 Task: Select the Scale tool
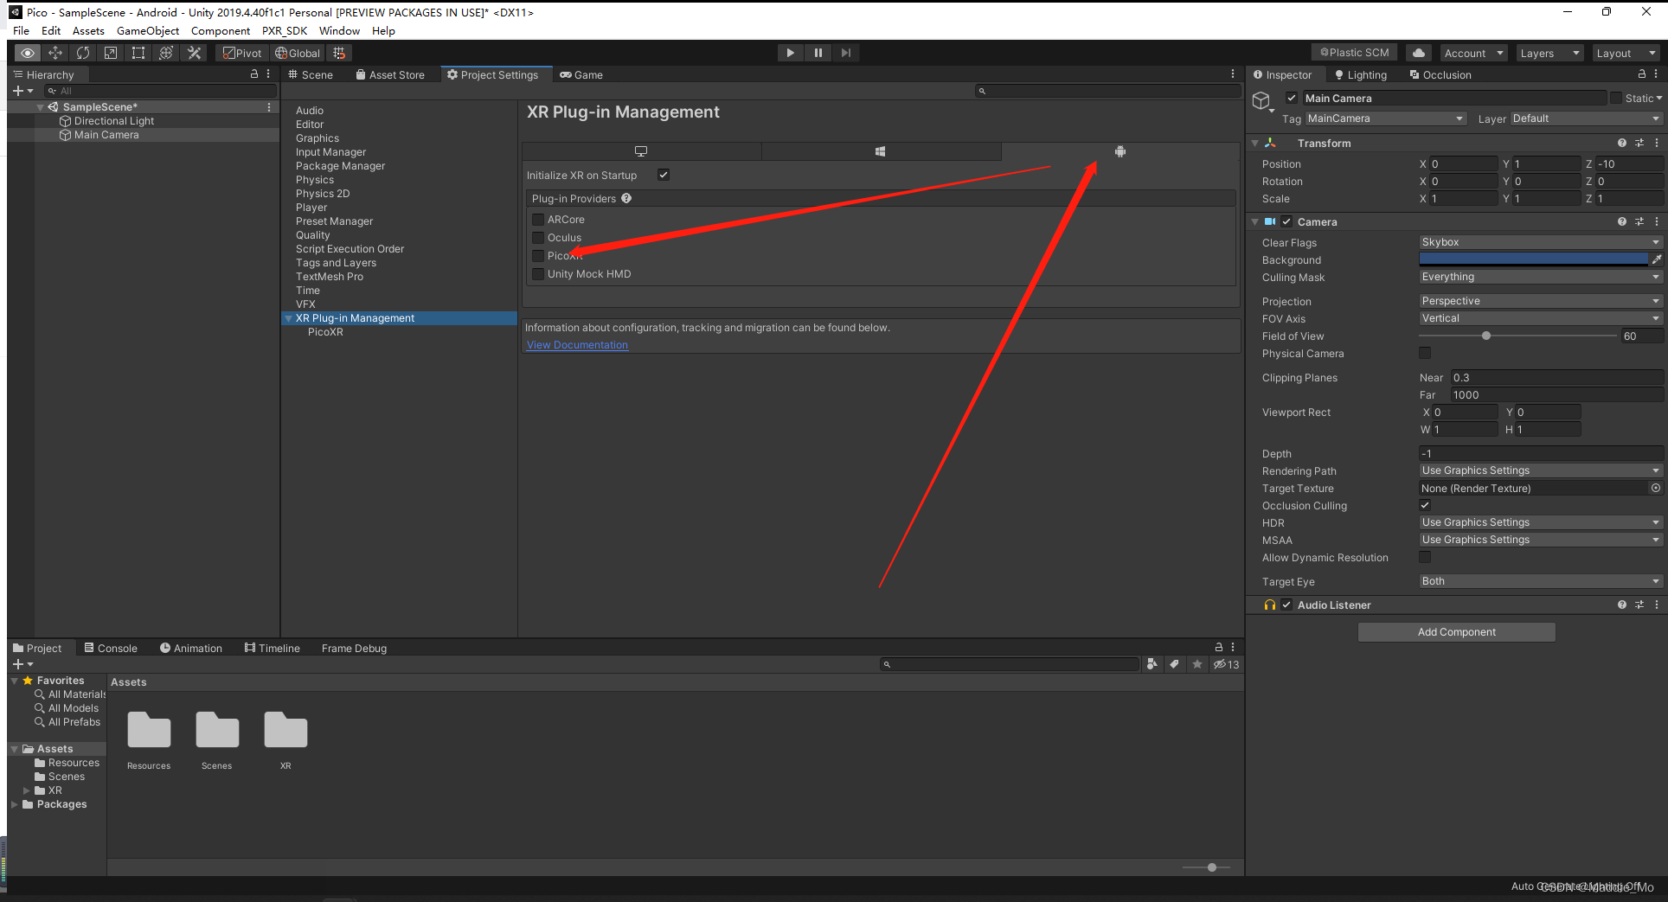tap(111, 53)
